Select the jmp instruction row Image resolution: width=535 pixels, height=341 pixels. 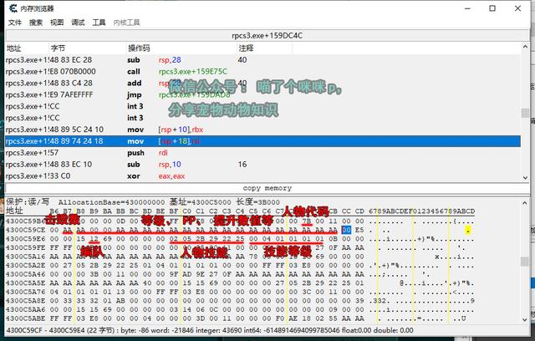pyautogui.click(x=262, y=94)
